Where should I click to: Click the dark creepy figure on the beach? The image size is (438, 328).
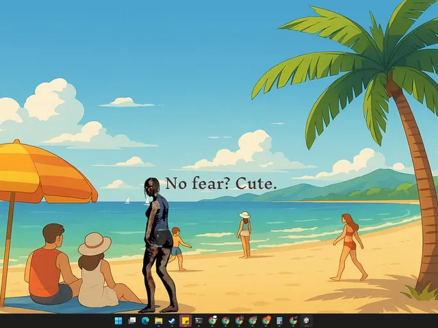(x=159, y=245)
